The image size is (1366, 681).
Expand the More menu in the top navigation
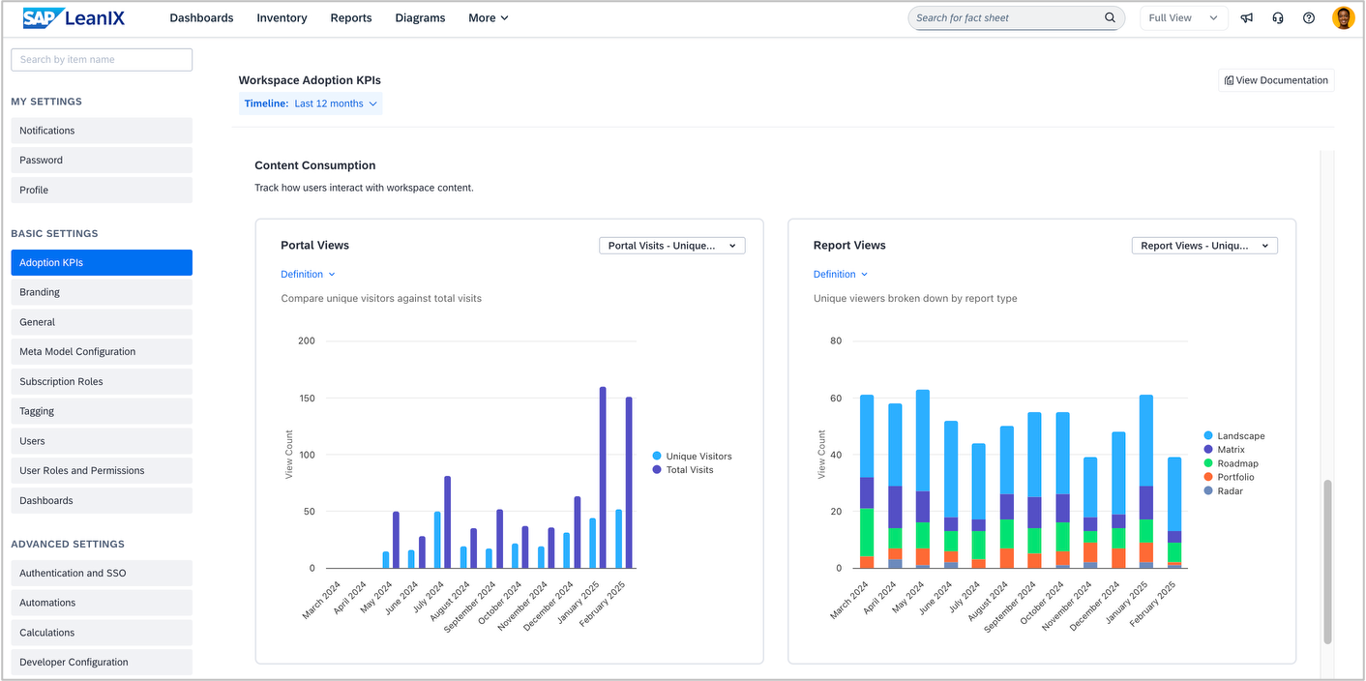coord(488,17)
